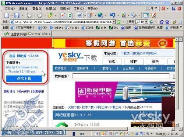Viewport: 184px width, 137px height.
Task: Click the small globe icon on the search toolbar
Action: [x=151, y=22]
